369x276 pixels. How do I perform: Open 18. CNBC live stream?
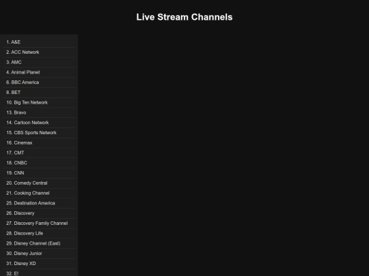39,163
